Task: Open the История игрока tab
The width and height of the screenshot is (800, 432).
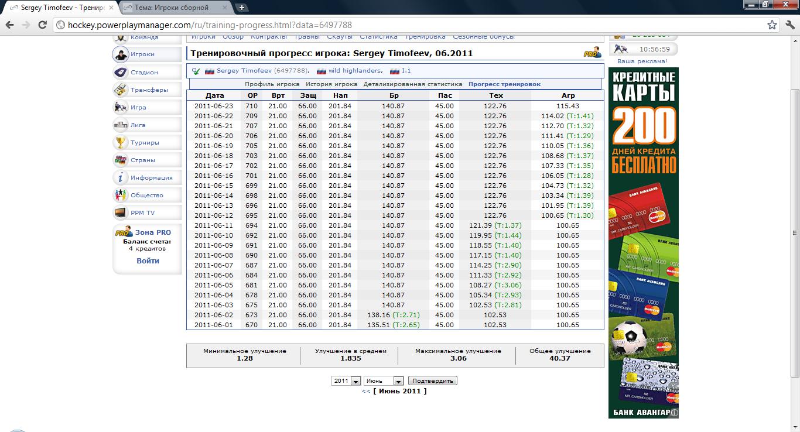Action: click(x=331, y=84)
